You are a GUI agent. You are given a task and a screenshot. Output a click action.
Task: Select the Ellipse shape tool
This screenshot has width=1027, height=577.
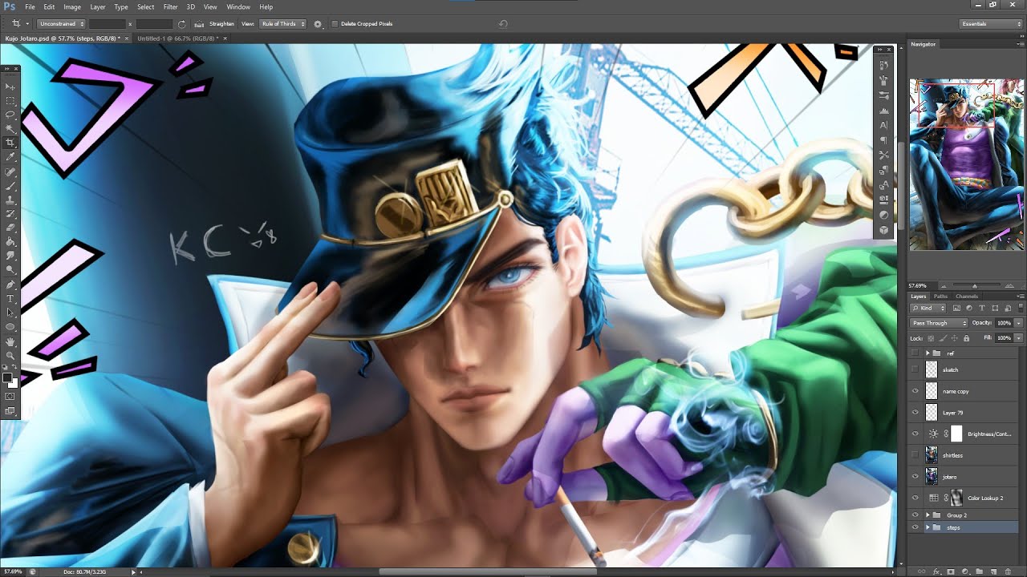pyautogui.click(x=10, y=326)
